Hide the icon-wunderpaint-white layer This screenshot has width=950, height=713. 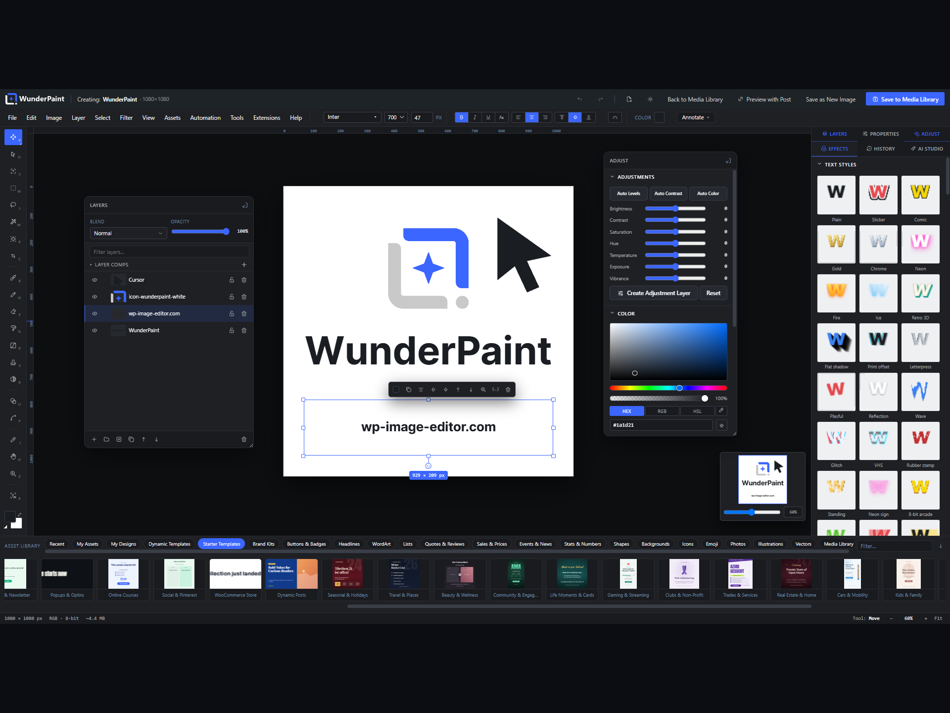[x=95, y=297]
